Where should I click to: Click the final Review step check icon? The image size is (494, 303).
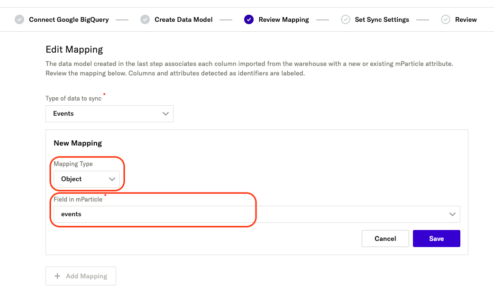click(x=446, y=19)
